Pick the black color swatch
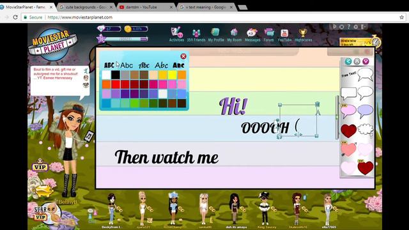This screenshot has width=409, height=230. [x=116, y=75]
